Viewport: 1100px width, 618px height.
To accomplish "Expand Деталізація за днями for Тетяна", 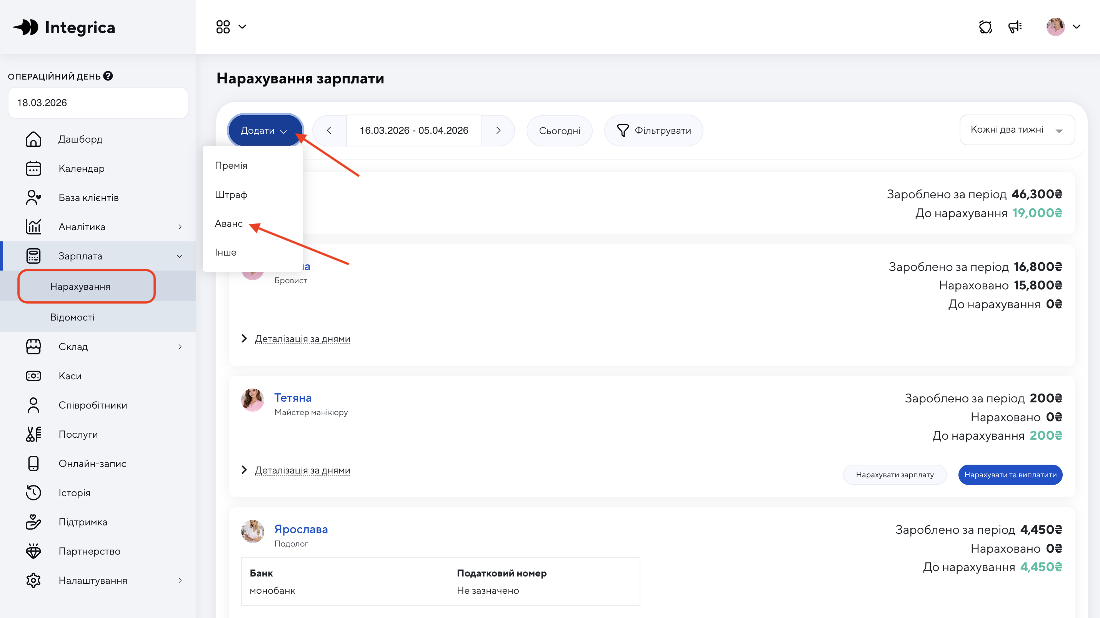I will point(302,470).
